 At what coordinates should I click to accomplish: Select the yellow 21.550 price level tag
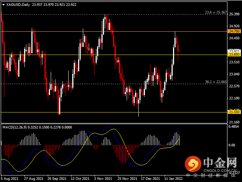pyautogui.click(x=234, y=112)
